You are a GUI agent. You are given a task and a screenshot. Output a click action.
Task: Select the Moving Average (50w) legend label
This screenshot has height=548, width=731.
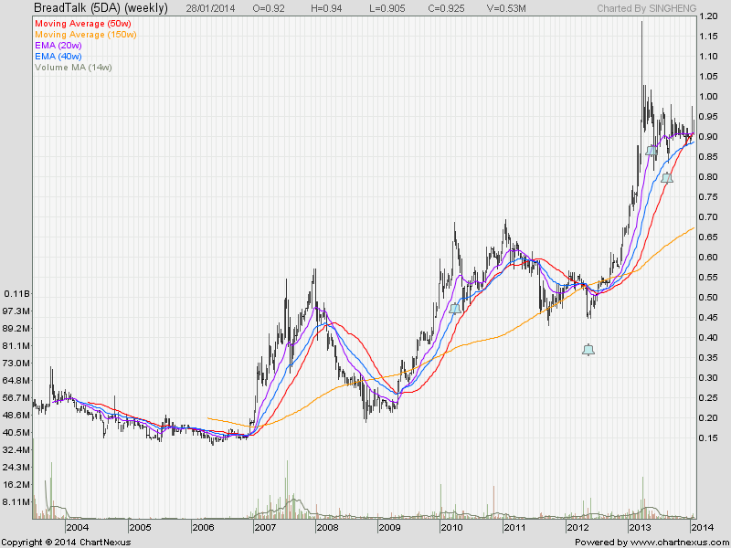(x=83, y=24)
